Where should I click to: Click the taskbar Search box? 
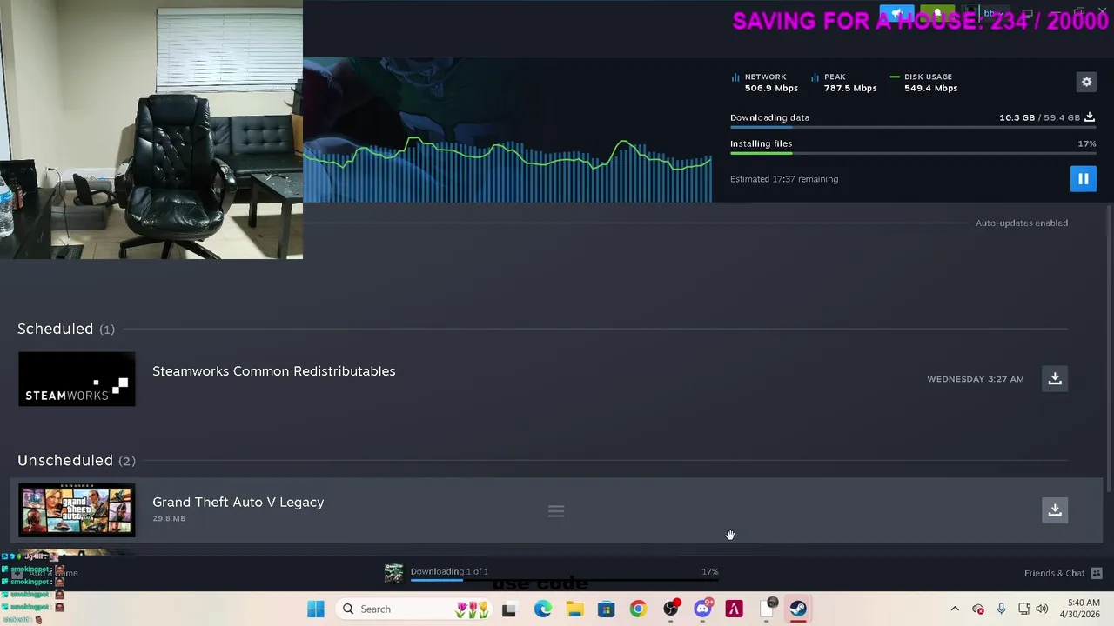coord(414,609)
